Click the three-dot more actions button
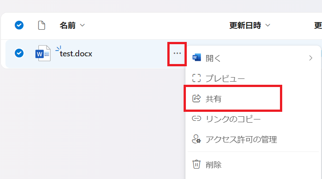The height and width of the screenshot is (179, 322). coord(177,54)
